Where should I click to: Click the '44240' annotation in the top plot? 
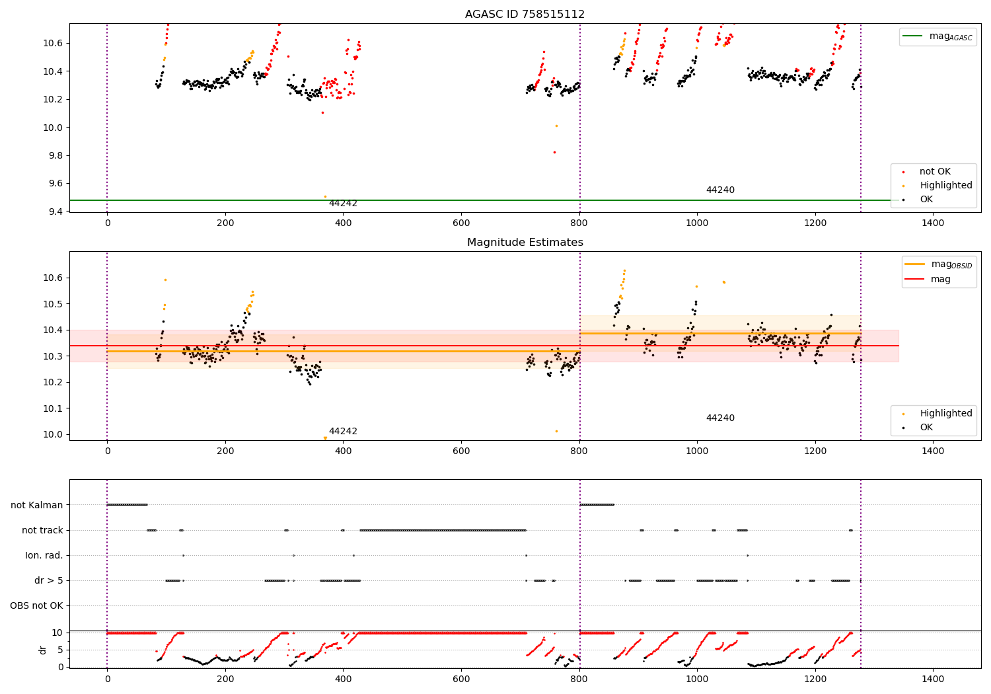(720, 190)
